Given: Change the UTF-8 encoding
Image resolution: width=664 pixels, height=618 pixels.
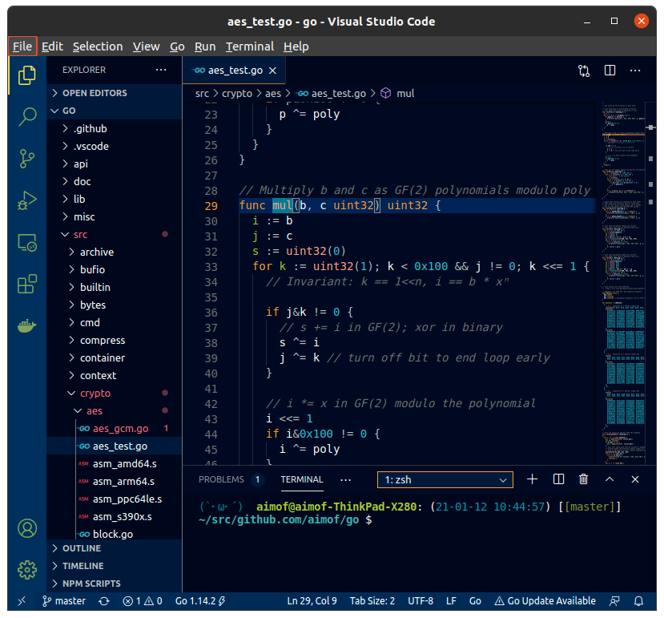Looking at the screenshot, I should coord(421,601).
